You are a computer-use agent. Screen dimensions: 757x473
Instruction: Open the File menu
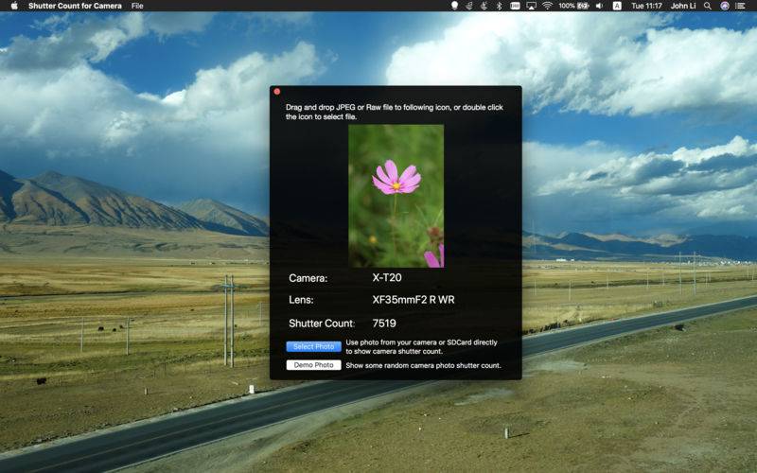point(137,6)
